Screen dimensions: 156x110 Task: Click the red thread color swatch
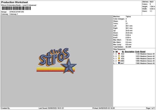tap(119, 54)
